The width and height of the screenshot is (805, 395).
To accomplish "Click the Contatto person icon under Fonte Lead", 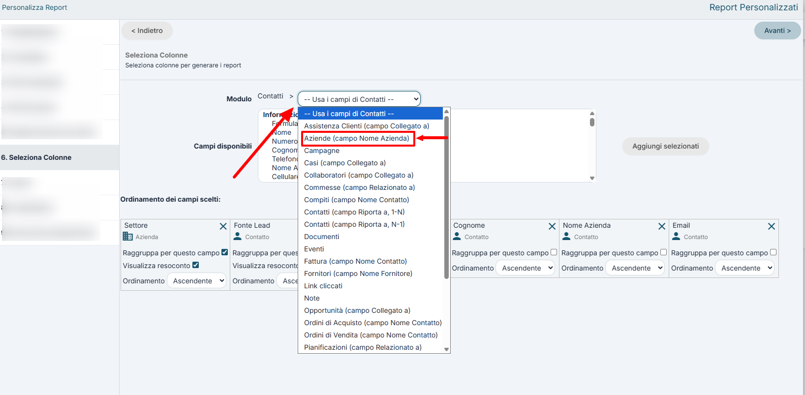I will pos(238,237).
